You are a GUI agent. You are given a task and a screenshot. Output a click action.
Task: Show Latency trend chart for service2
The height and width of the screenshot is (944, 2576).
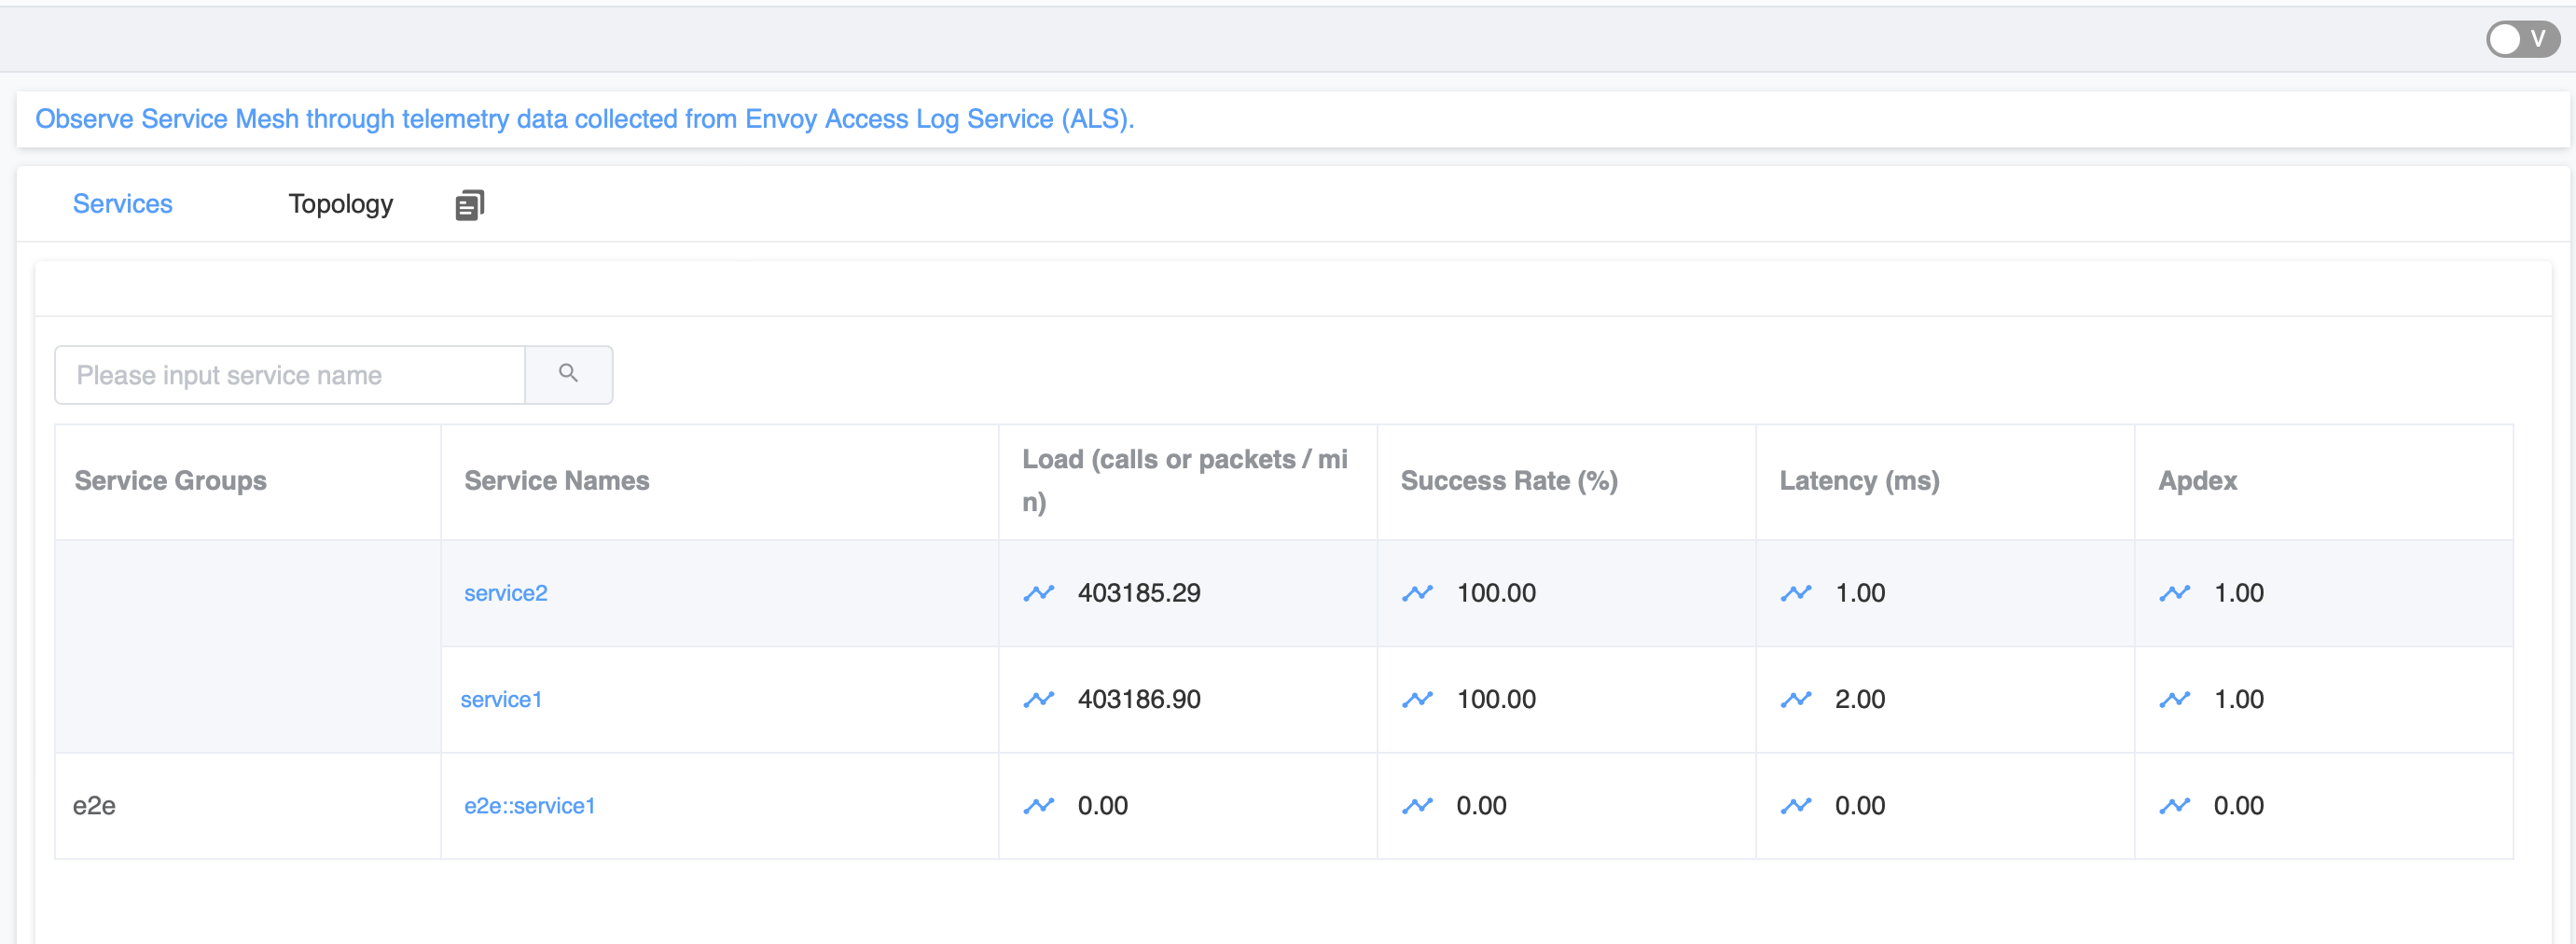point(1795,593)
